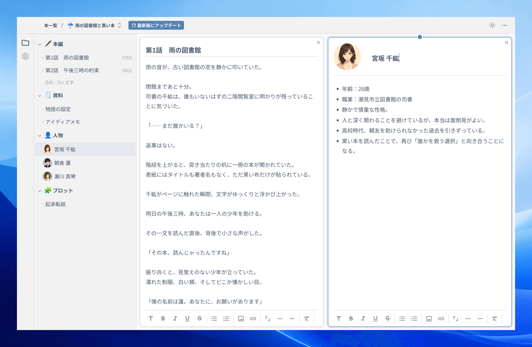The width and height of the screenshot is (532, 347).
Task: Clear formatting in chapter editor toolbar
Action: [307, 319]
